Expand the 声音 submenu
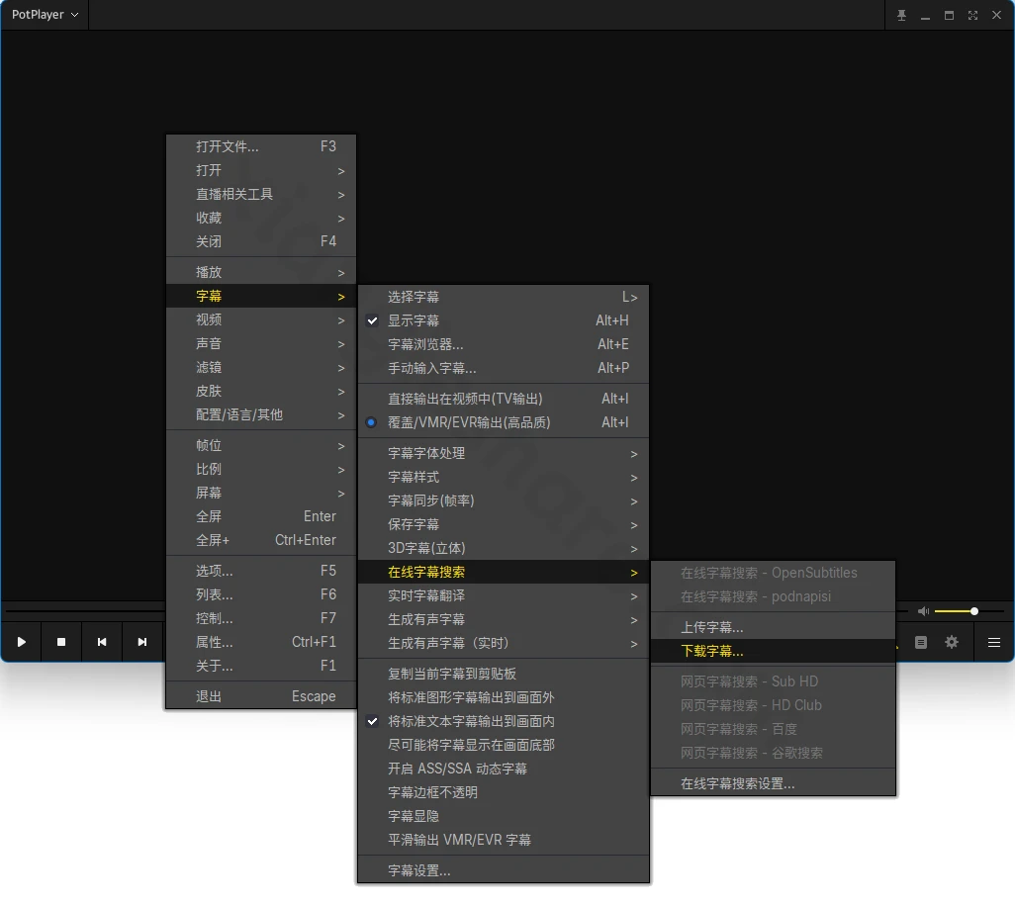This screenshot has height=907, width=1015. click(261, 344)
